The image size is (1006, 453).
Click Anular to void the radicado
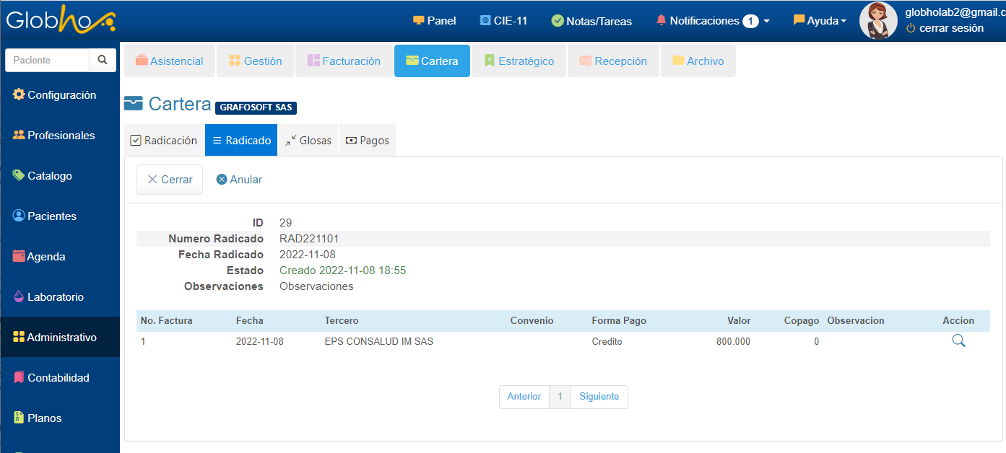[239, 180]
